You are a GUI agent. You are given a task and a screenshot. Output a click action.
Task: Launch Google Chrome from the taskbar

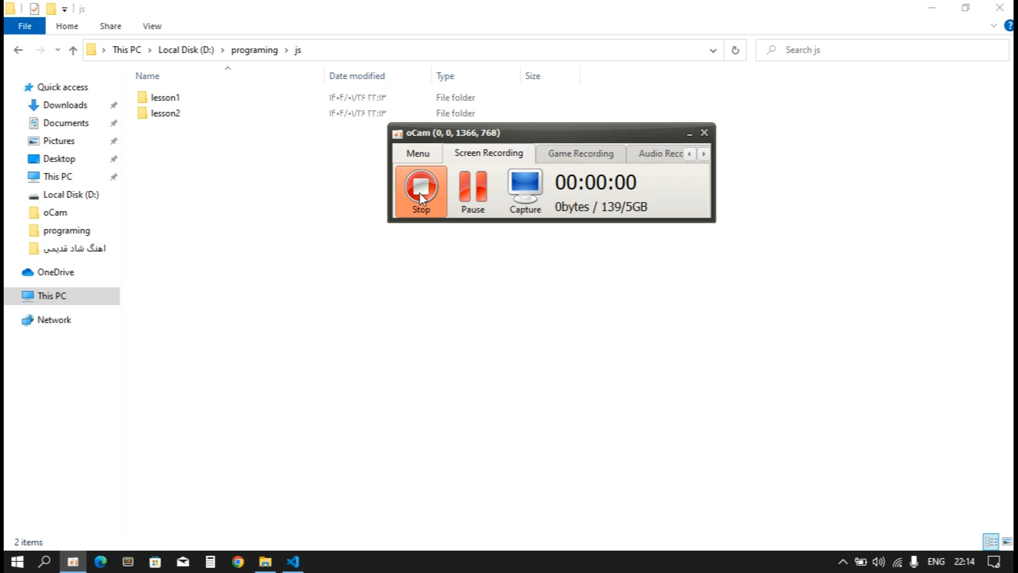point(238,562)
